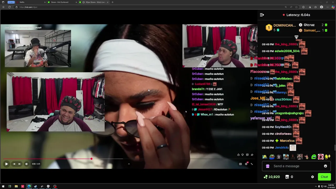Open username cruz30rios in chat

pos(283,99)
